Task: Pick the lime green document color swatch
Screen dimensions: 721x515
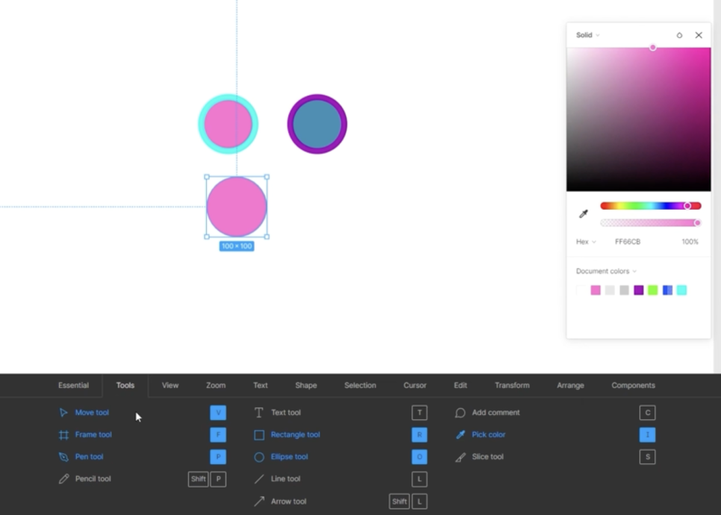Action: point(652,290)
